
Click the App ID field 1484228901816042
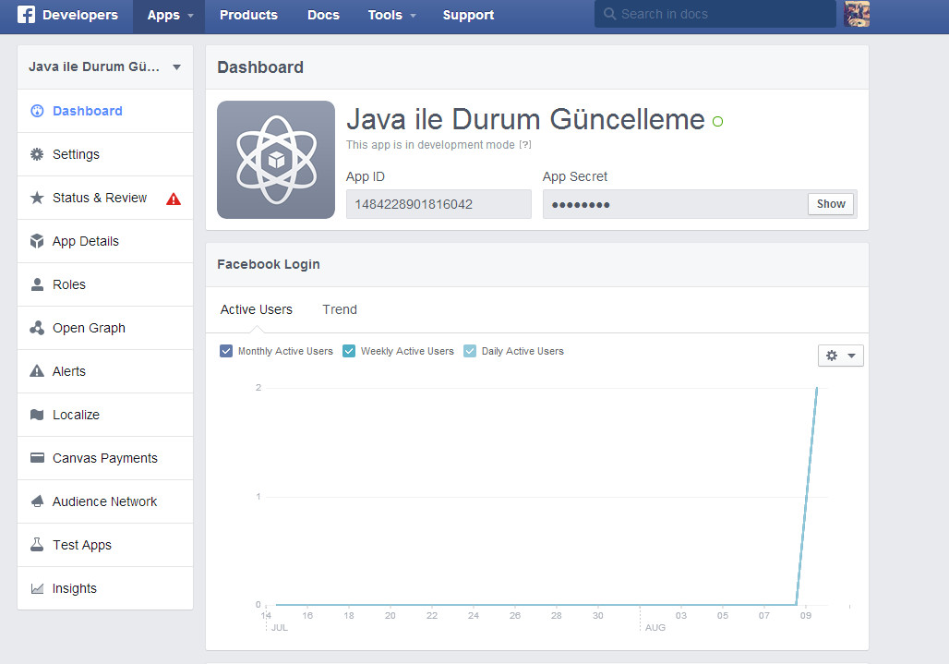[x=438, y=204]
